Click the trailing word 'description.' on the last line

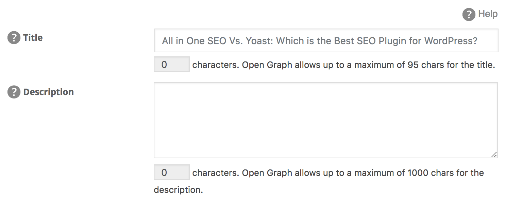click(178, 190)
